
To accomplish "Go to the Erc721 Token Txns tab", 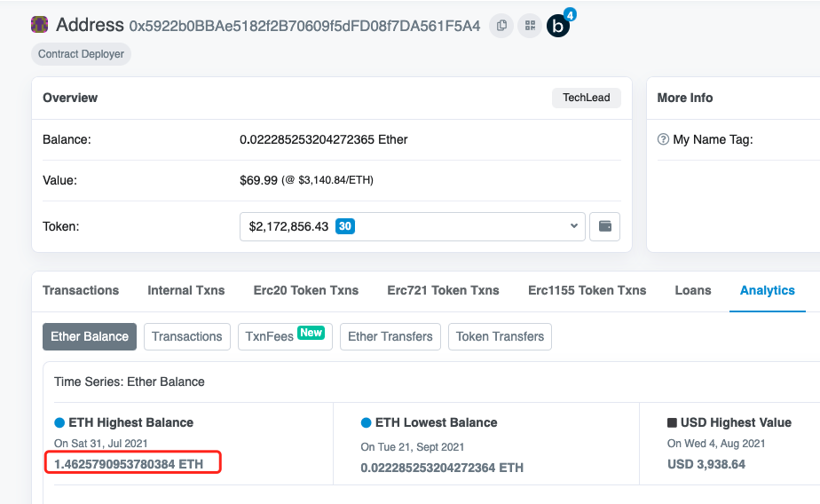I will click(443, 290).
